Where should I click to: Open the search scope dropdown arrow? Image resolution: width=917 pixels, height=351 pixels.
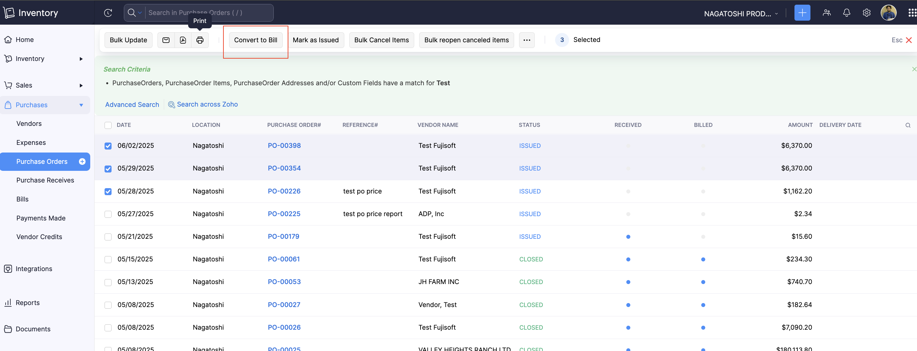coord(140,13)
